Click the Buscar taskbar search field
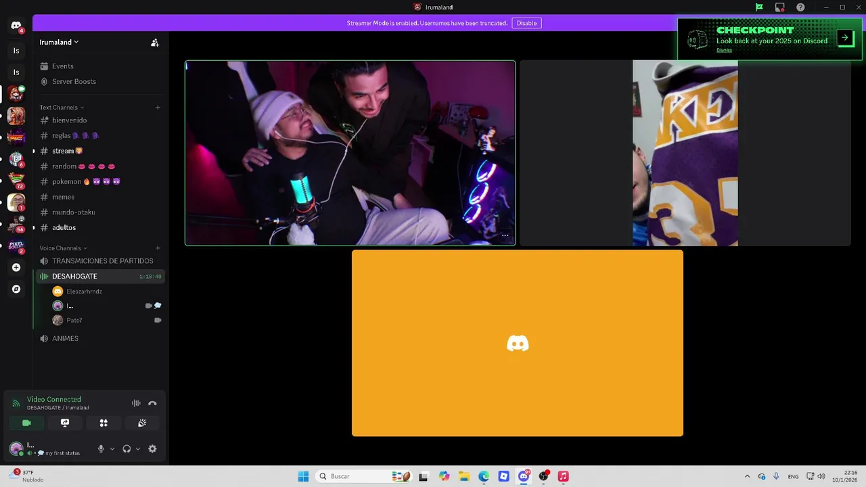The width and height of the screenshot is (866, 487). (x=364, y=476)
